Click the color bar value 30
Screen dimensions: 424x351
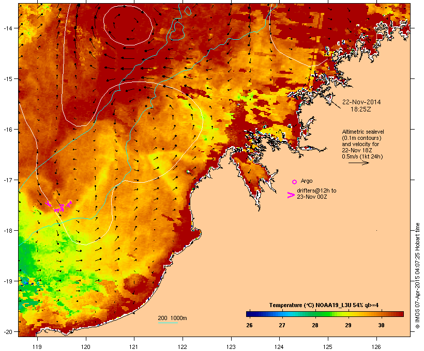click(381, 325)
